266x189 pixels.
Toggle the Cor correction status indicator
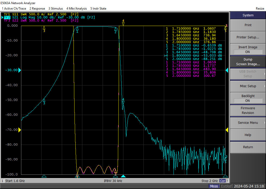coord(223,181)
